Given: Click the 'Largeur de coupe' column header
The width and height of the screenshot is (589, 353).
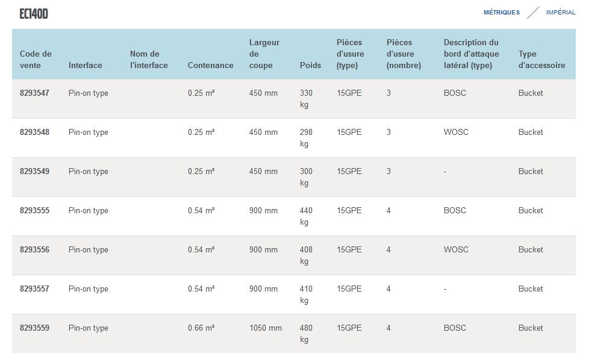Looking at the screenshot, I should [264, 54].
